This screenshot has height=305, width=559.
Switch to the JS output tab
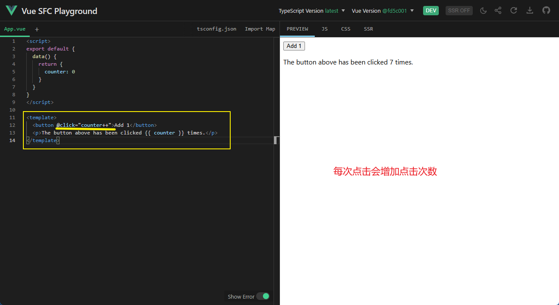pos(325,29)
